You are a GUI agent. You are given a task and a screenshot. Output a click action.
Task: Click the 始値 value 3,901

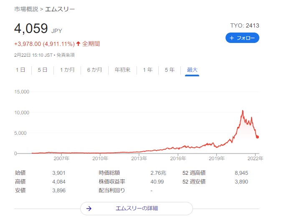click(59, 173)
